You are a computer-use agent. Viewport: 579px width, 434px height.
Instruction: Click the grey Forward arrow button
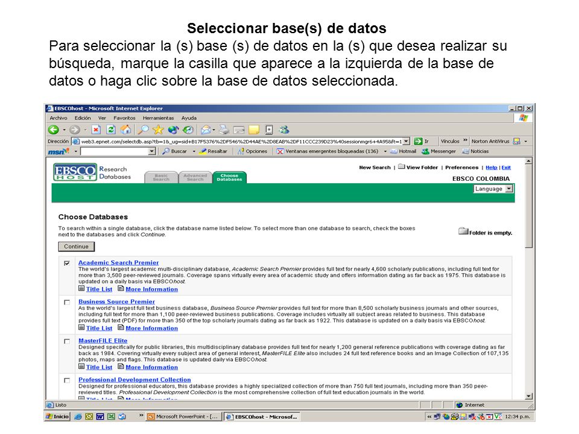75,130
